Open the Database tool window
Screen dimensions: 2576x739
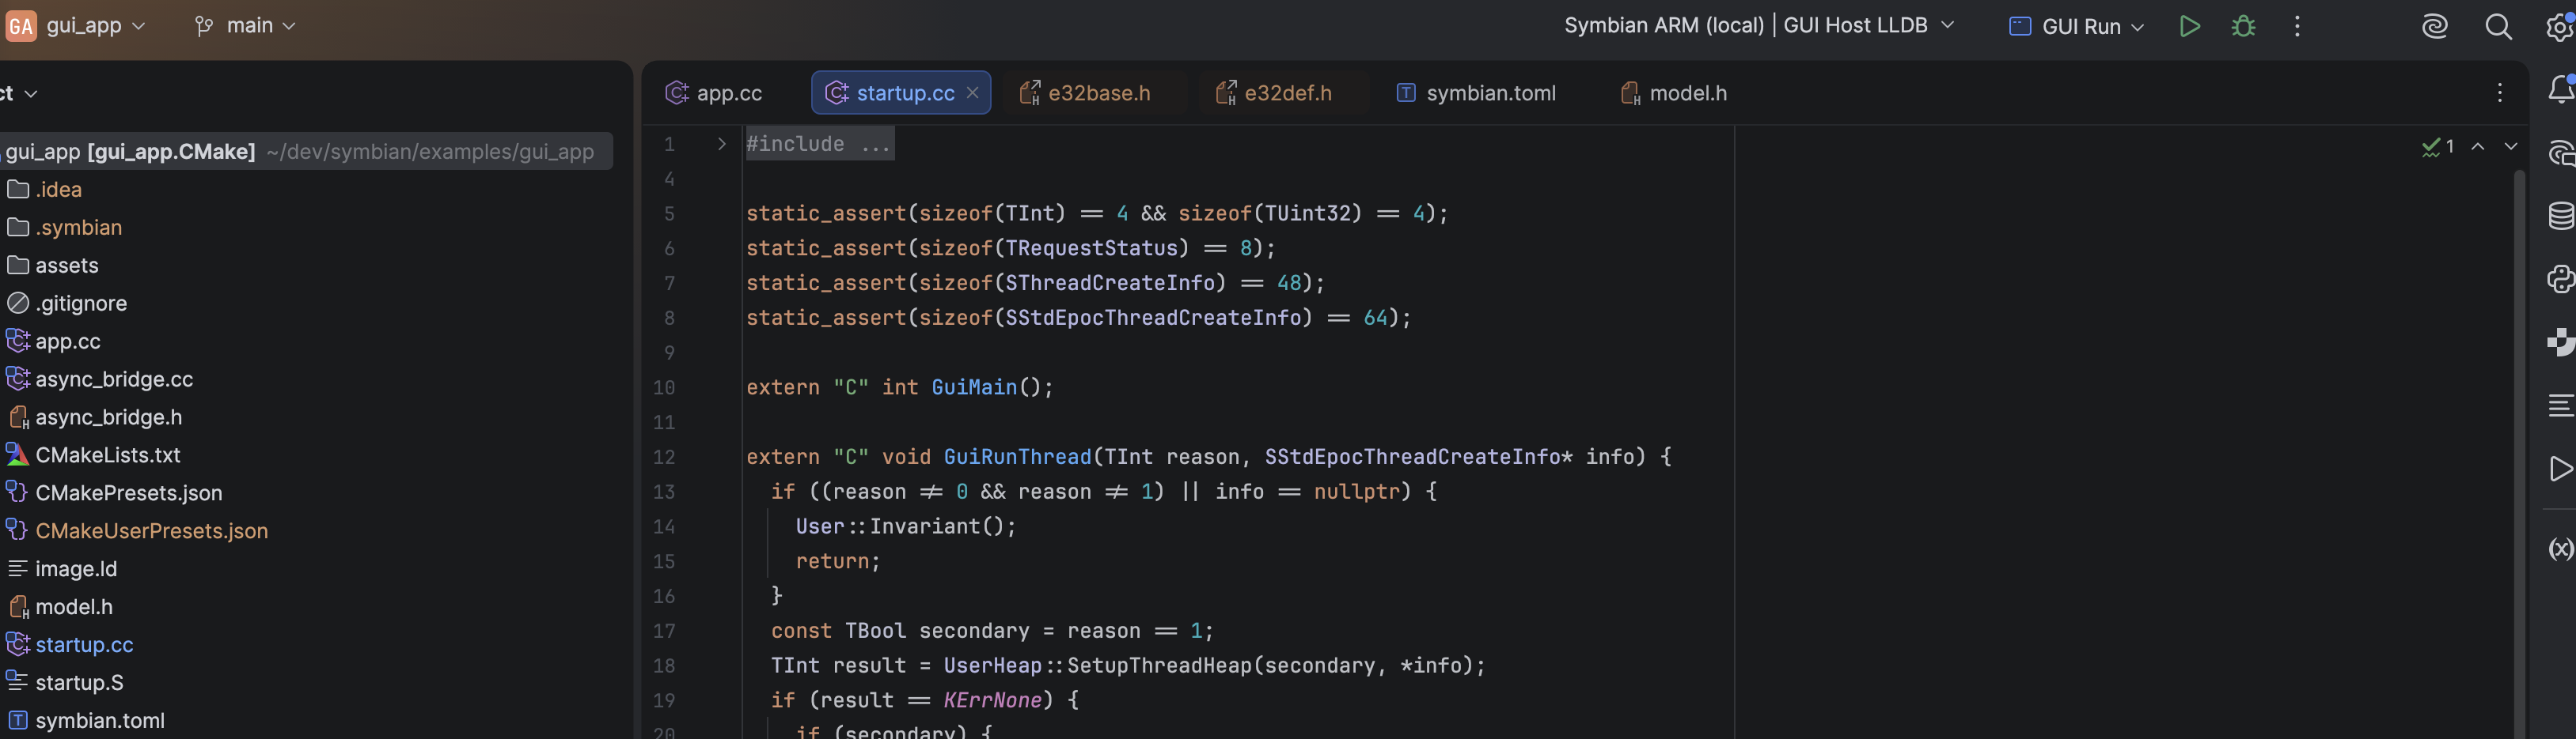point(2561,215)
